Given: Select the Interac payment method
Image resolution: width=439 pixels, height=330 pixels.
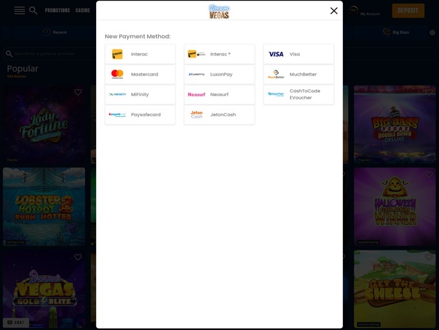Looking at the screenshot, I should pos(139,54).
